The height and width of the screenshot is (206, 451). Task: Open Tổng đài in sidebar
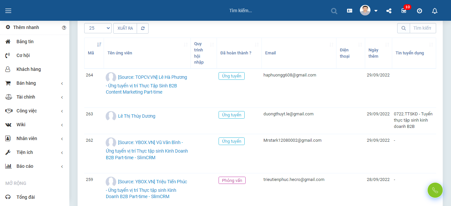[x=35, y=197]
